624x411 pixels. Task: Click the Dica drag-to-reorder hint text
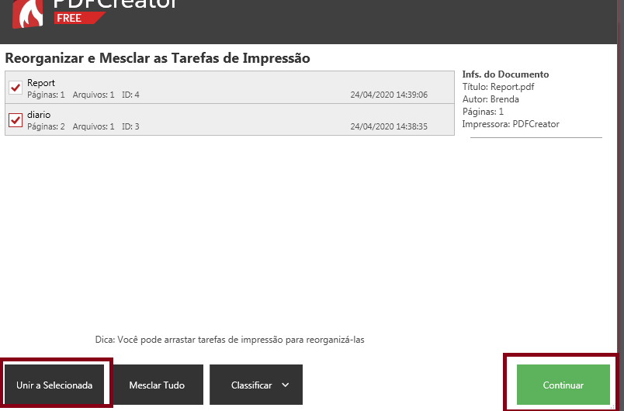230,340
